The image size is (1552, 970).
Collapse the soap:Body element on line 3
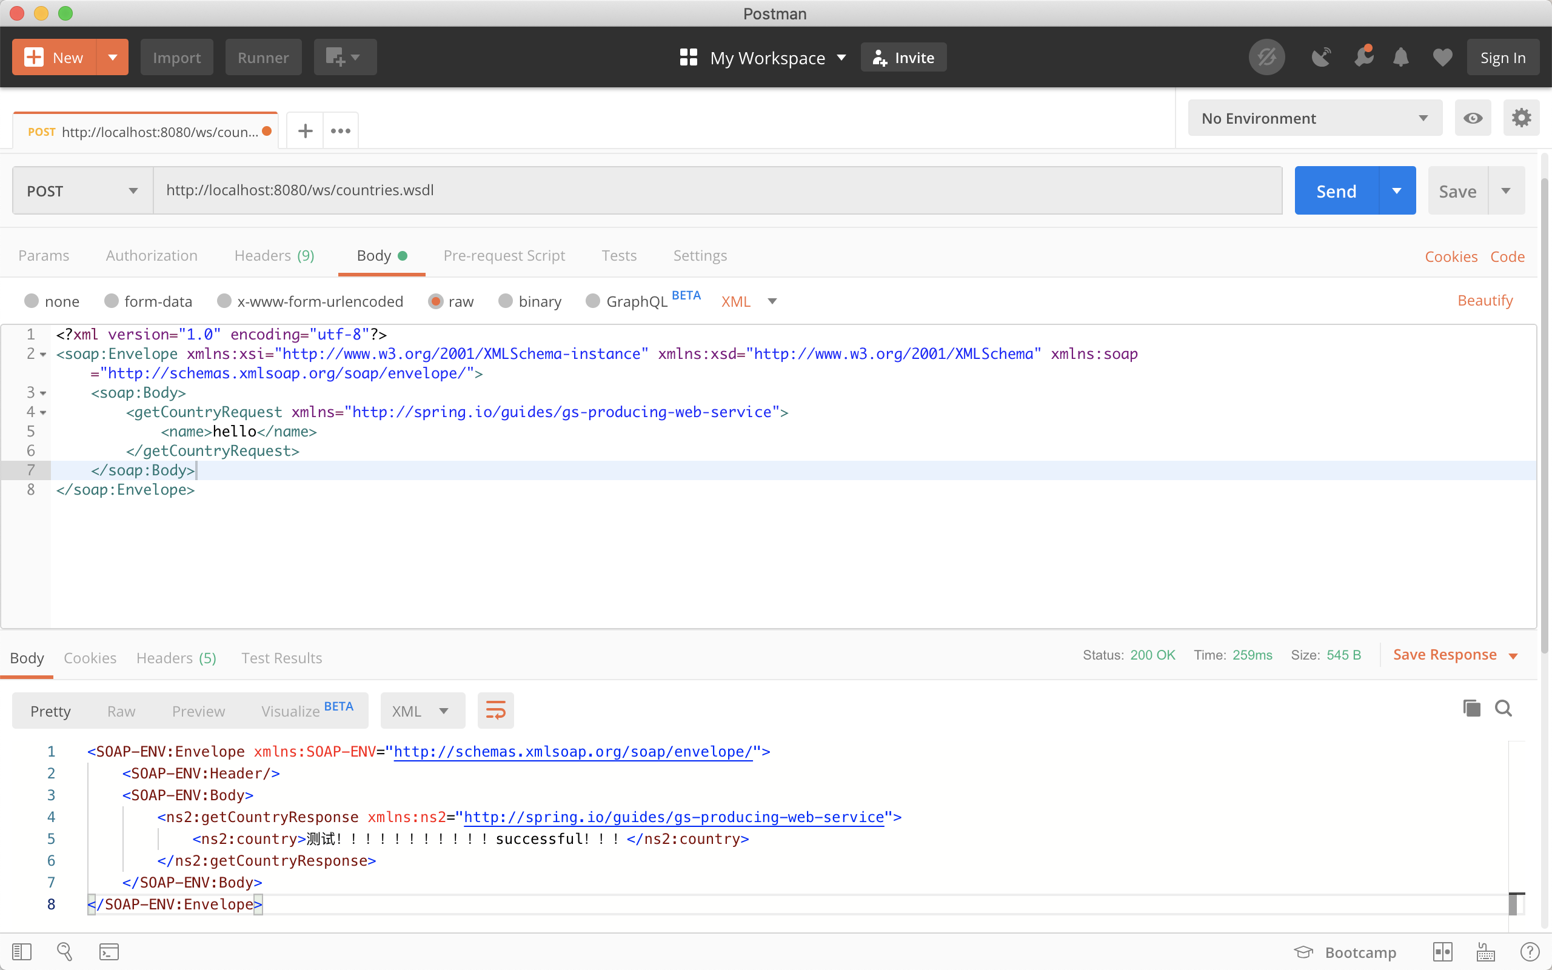click(x=43, y=393)
